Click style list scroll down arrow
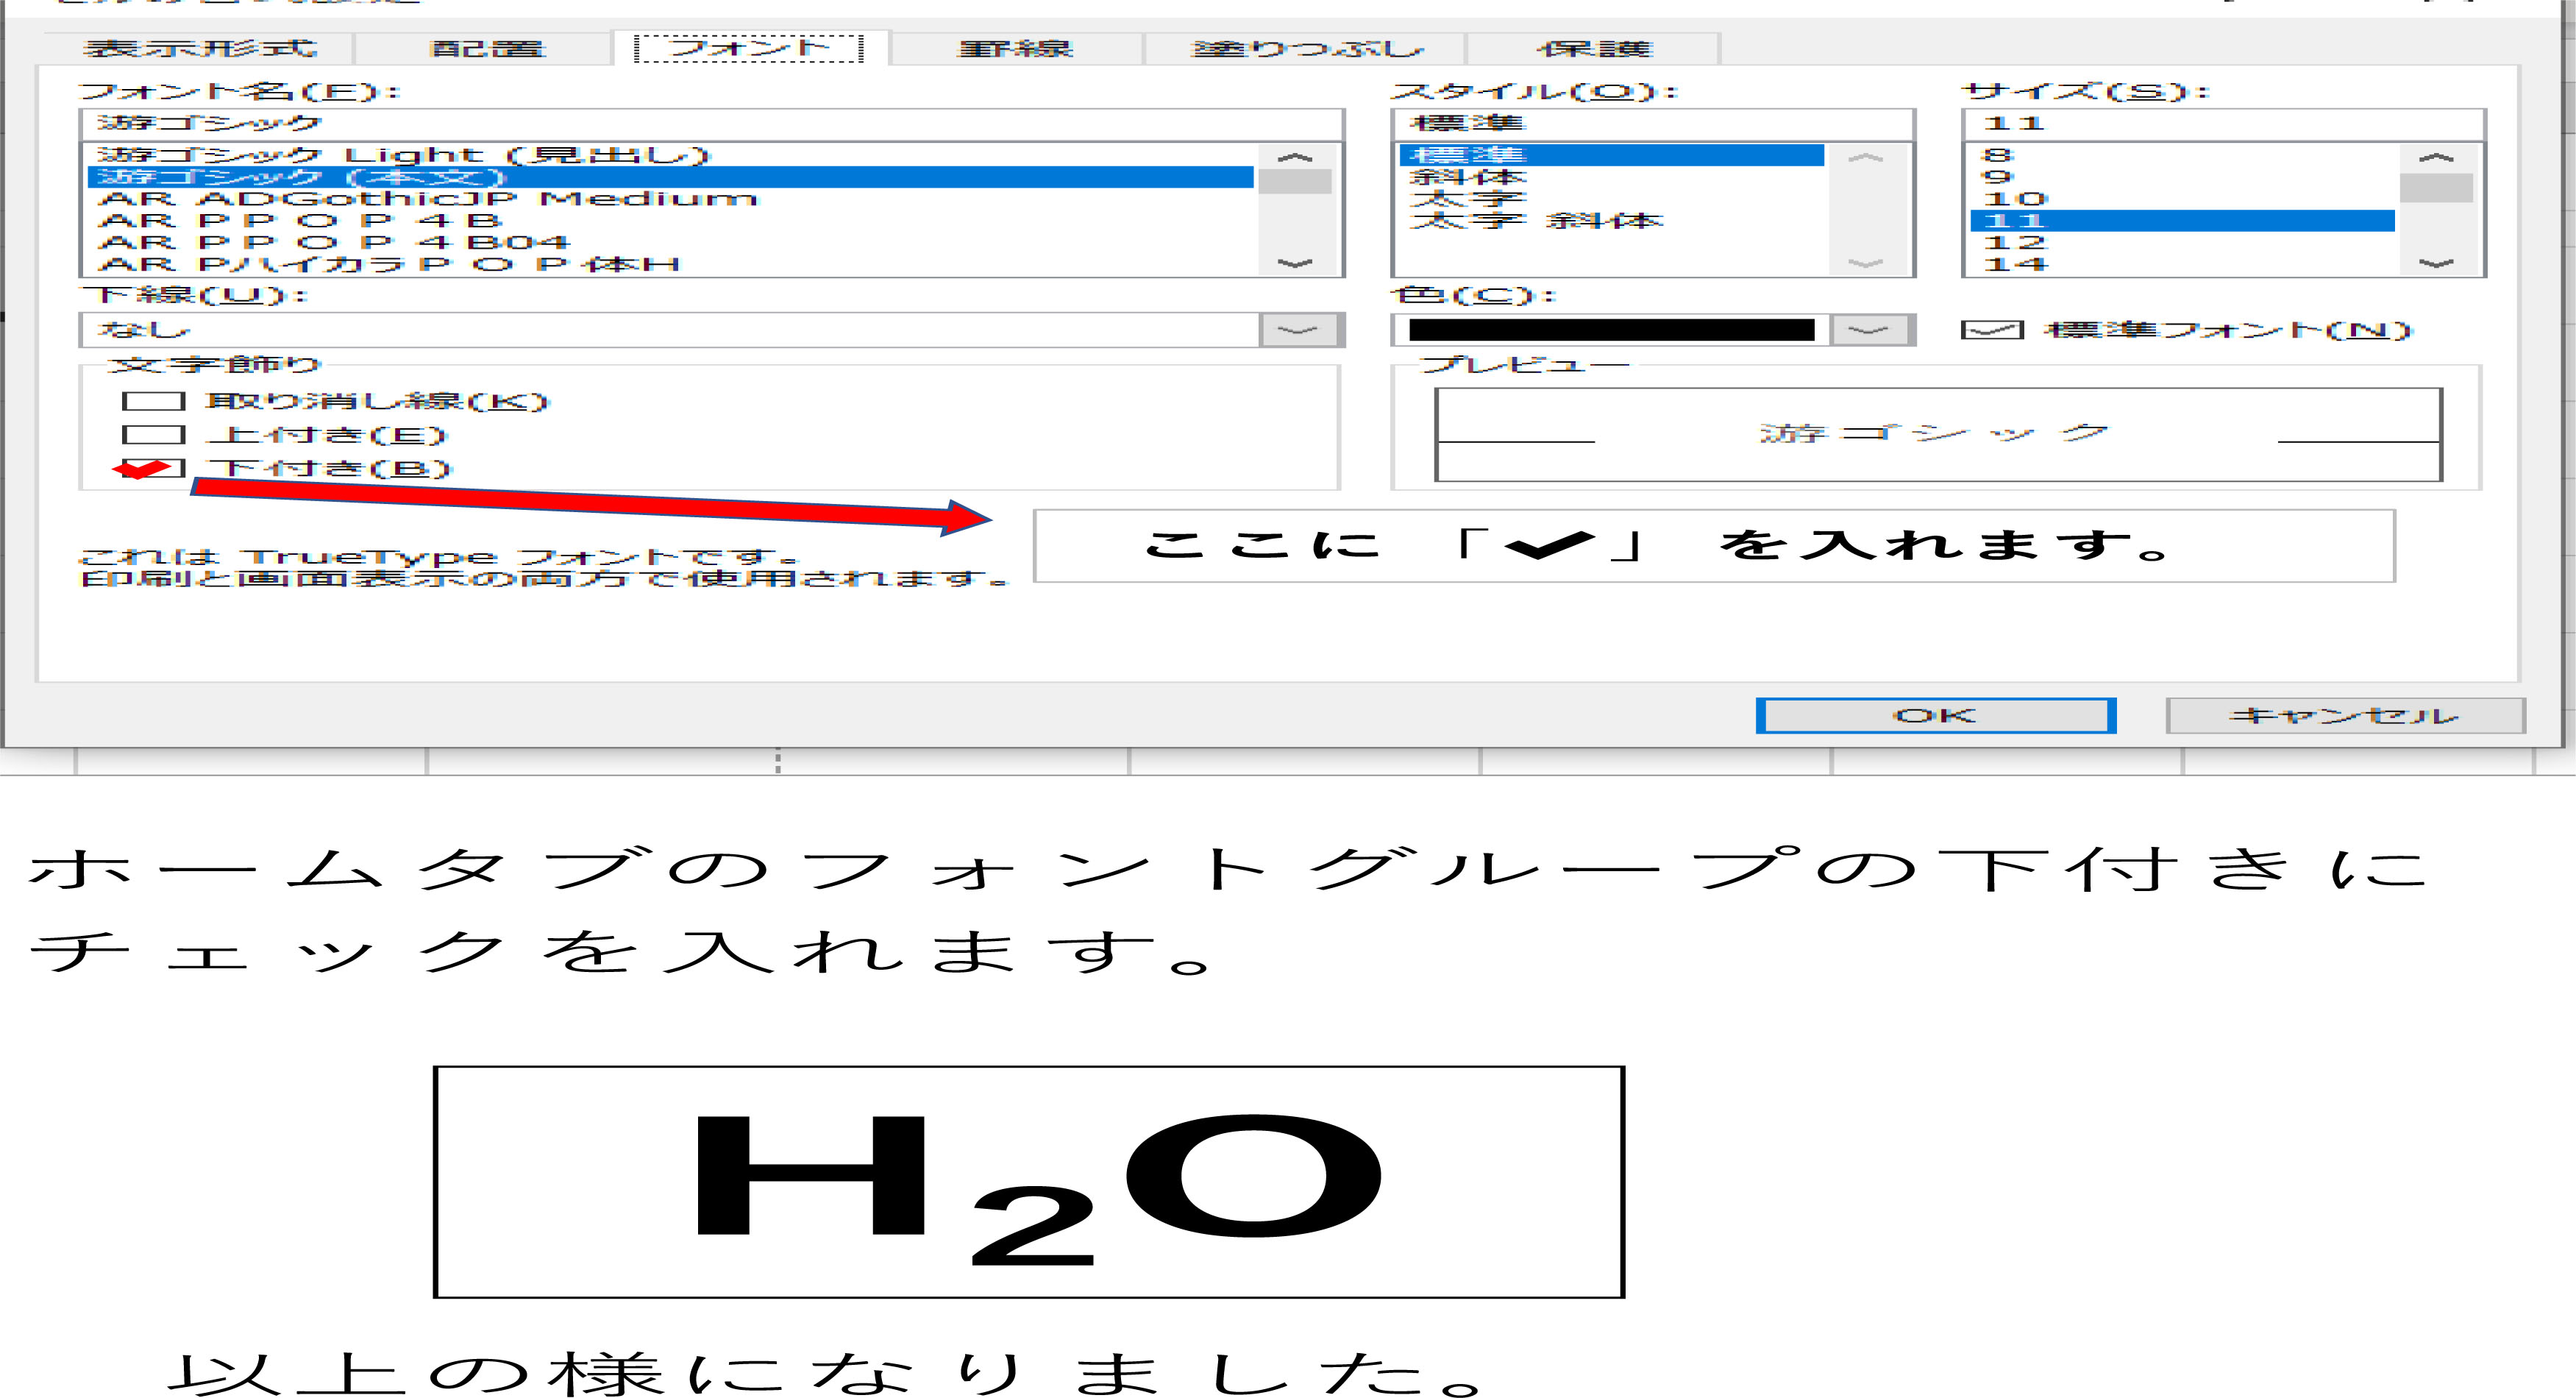The width and height of the screenshot is (2576, 1398). (x=1865, y=264)
